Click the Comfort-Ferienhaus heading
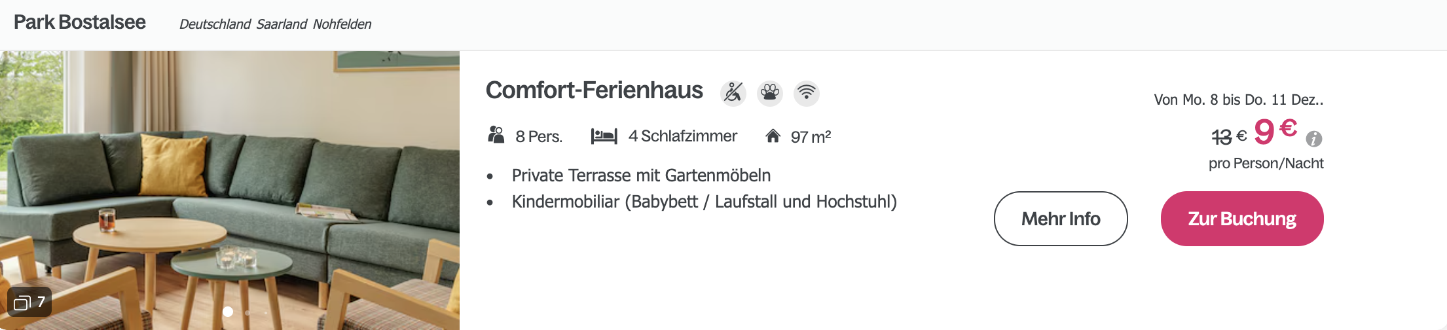Screen dimensions: 1447x330 594,90
